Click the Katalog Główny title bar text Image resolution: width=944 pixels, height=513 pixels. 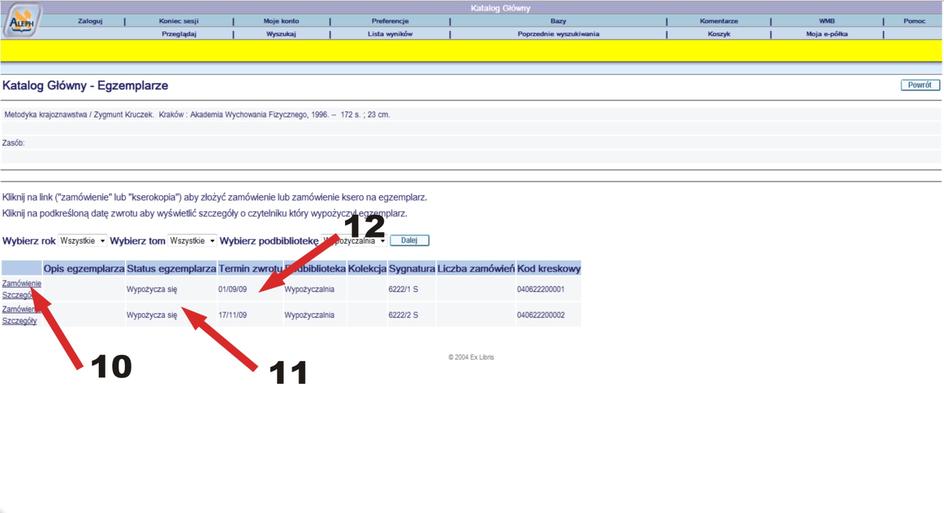click(x=500, y=8)
